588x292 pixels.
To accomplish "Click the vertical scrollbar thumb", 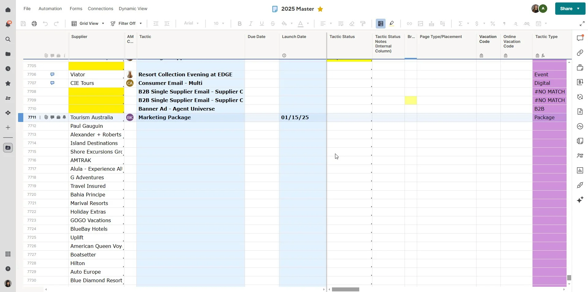I will tap(569, 278).
